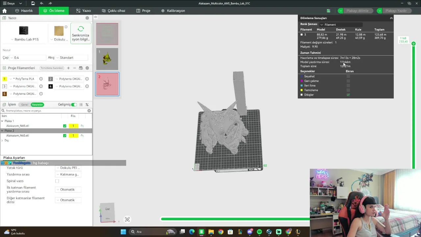Expand the Dış tree node

tap(2, 141)
